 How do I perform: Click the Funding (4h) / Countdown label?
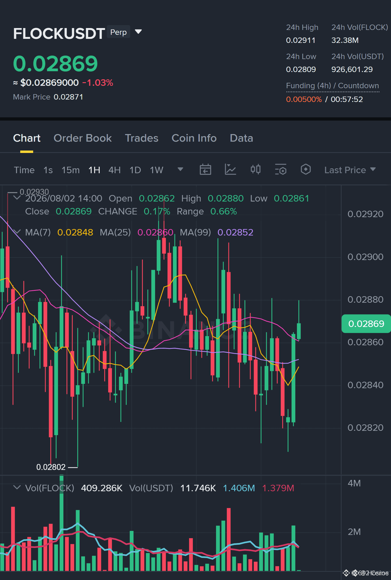tap(332, 86)
